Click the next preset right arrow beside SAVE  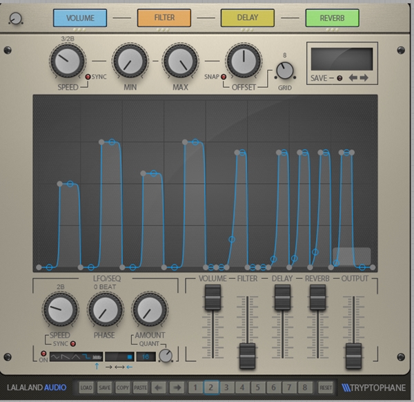pyautogui.click(x=364, y=79)
